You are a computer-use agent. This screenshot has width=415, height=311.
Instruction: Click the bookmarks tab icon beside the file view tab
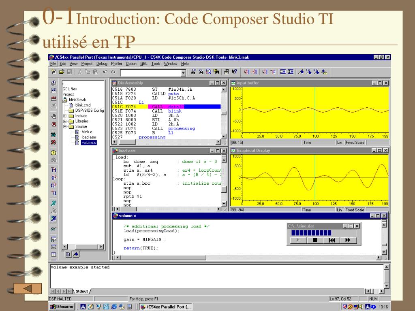click(76, 254)
